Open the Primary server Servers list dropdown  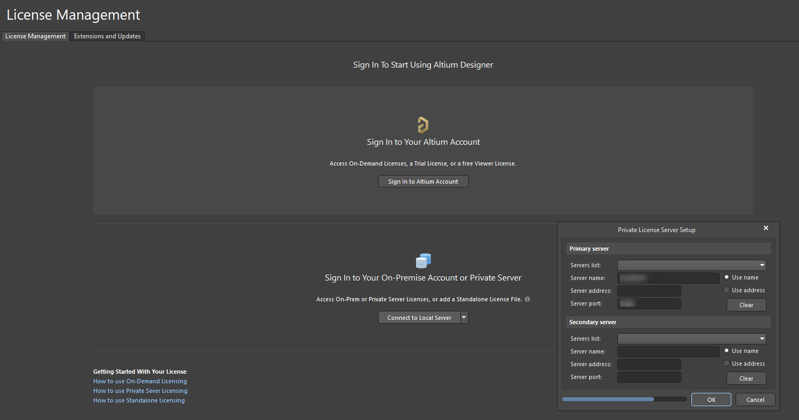coord(692,265)
